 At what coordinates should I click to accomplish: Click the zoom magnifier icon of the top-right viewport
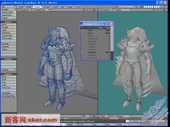161,10
